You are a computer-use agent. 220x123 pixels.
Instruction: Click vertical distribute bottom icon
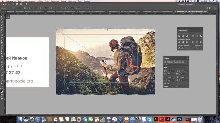click(187, 42)
